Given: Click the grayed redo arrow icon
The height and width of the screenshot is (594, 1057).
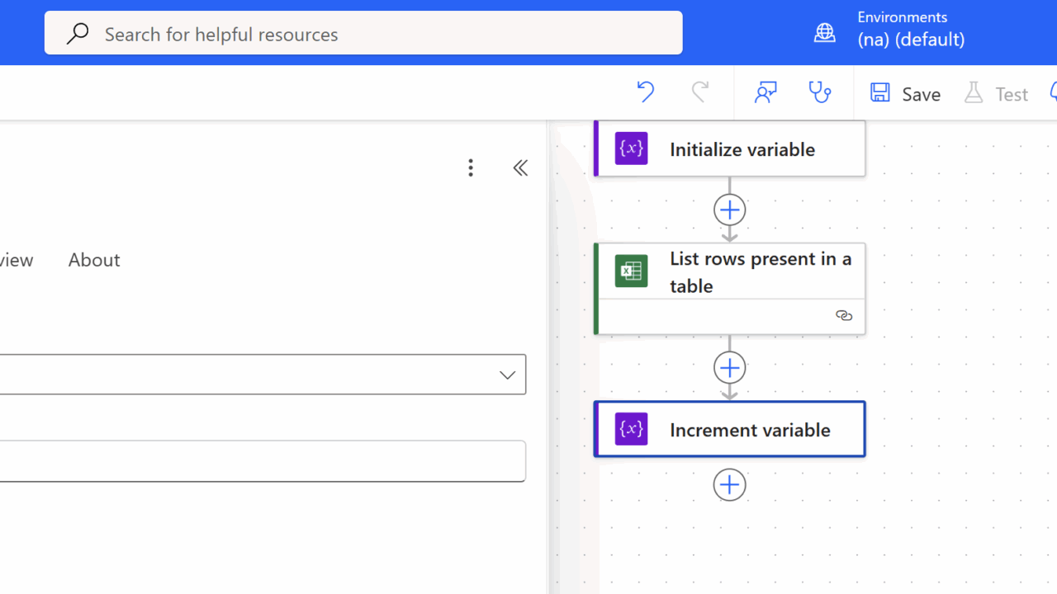Looking at the screenshot, I should click(700, 92).
